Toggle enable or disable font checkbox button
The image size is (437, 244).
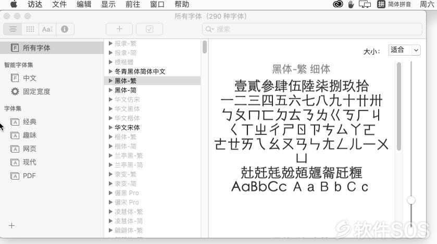click(149, 29)
